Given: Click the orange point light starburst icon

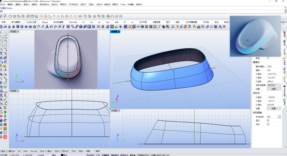Looking at the screenshot, I should click(x=58, y=16).
